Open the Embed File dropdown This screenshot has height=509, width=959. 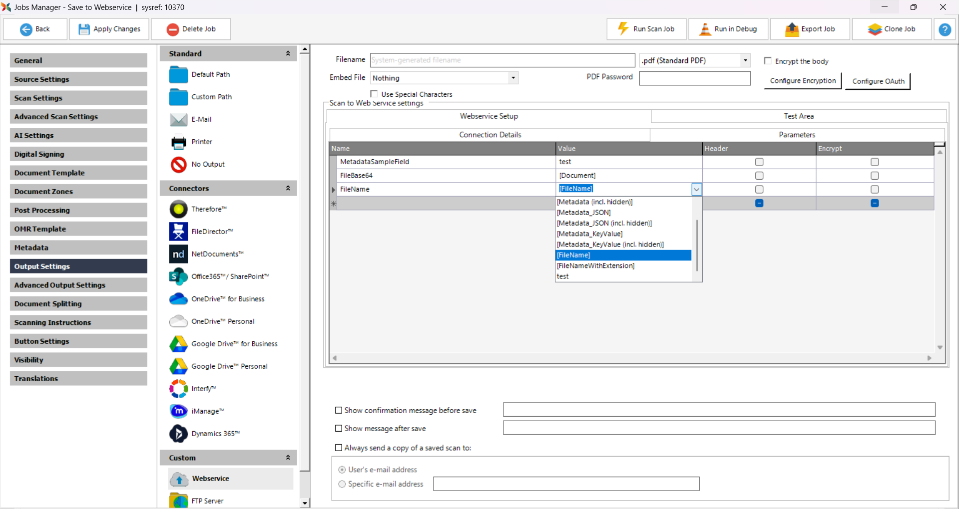[513, 78]
